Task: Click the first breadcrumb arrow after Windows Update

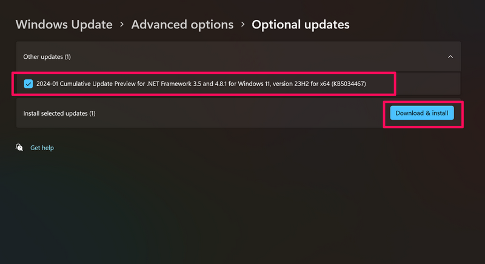Action: [x=122, y=25]
